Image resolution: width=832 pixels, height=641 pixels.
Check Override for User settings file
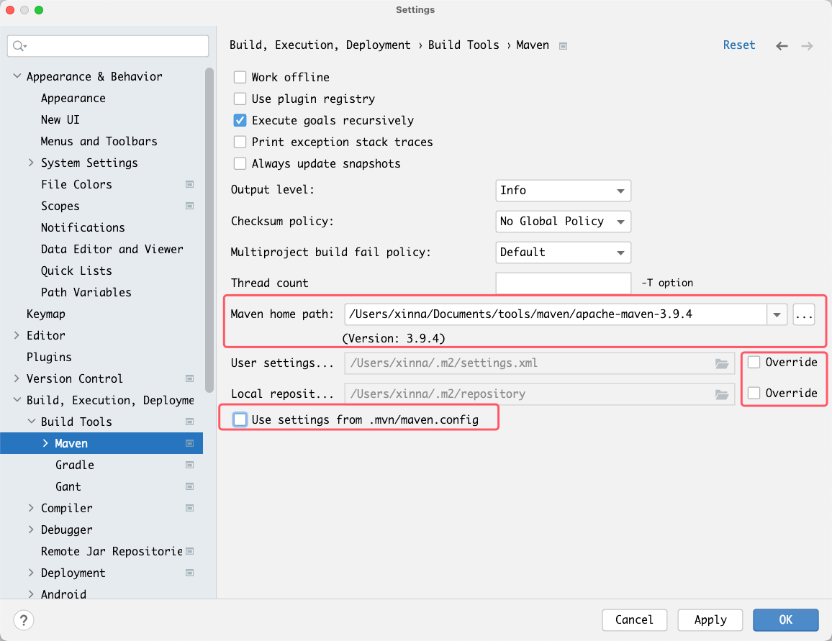(754, 362)
